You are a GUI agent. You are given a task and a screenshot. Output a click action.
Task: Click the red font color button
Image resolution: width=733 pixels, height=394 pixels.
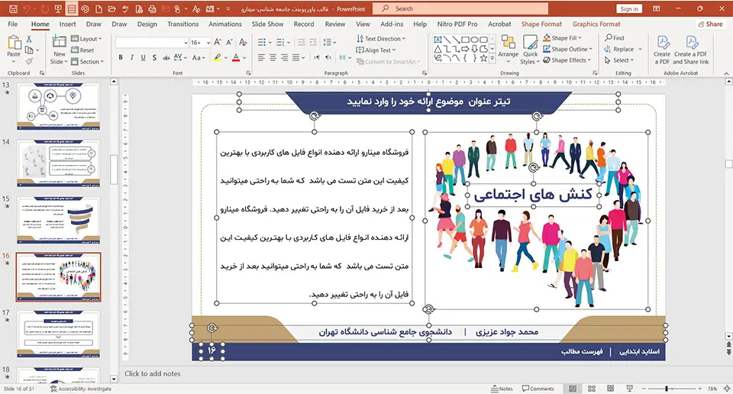[236, 57]
